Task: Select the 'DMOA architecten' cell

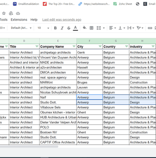Action: [x=58, y=72]
